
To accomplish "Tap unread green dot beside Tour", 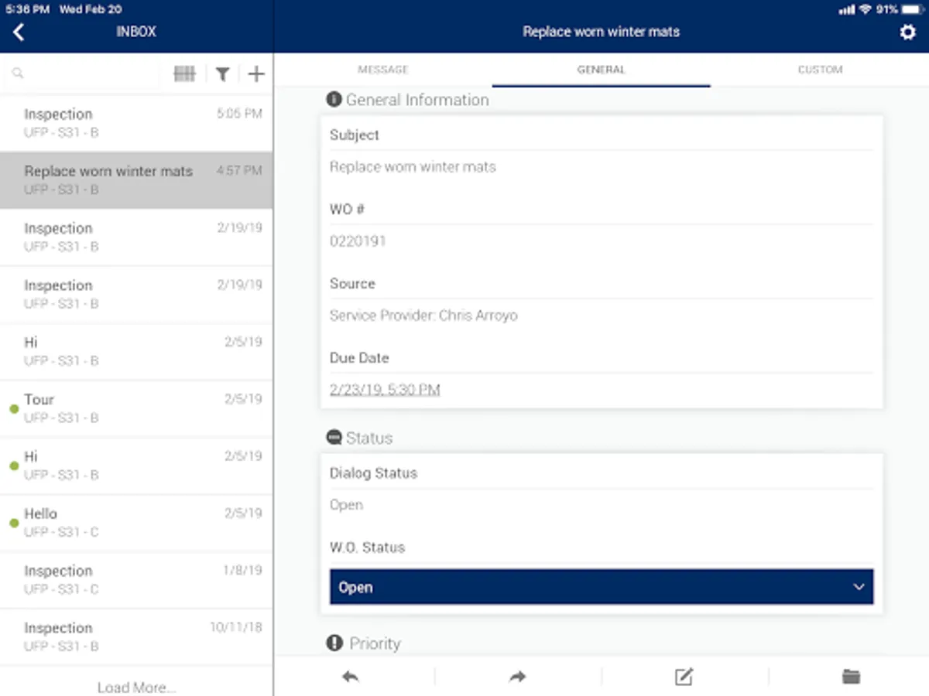I will (14, 409).
